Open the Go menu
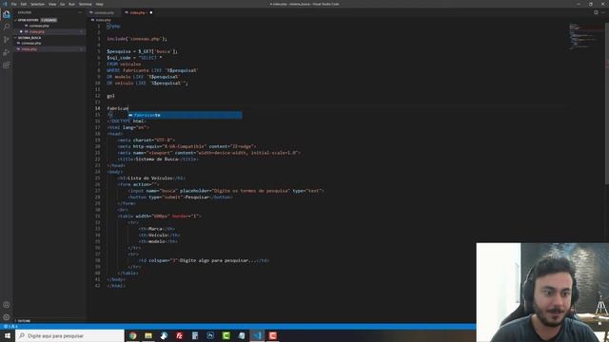This screenshot has width=609, height=342. 63,4
